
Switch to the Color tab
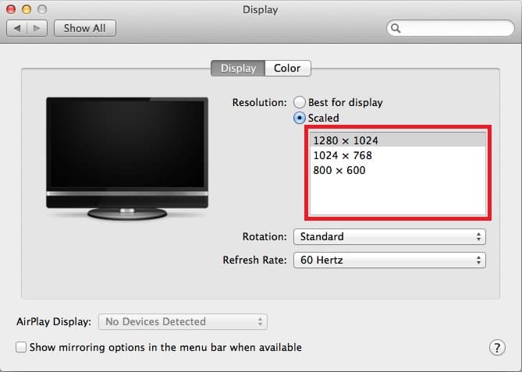[287, 69]
